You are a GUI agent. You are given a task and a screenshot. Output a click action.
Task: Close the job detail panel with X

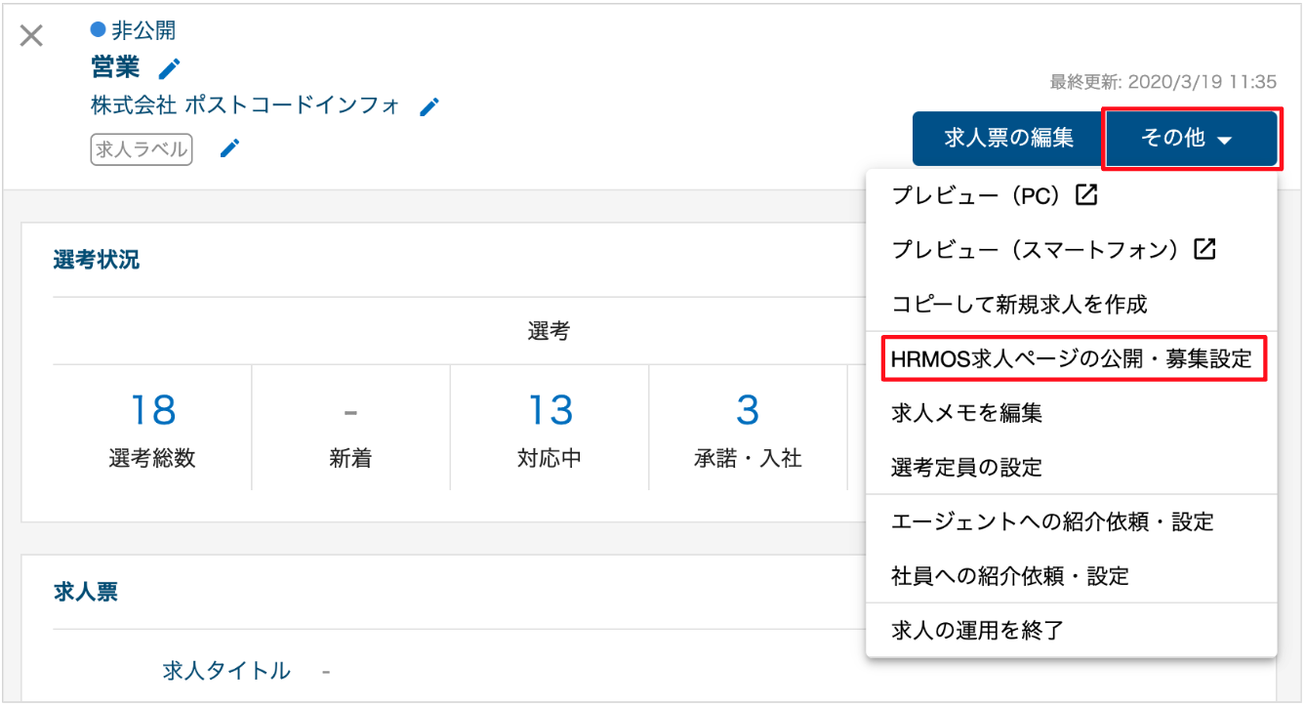pos(31,36)
